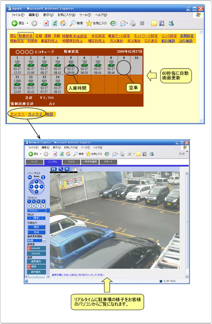
Task: Click Back arrow in aipark window toolbar
Action: click(x=15, y=23)
